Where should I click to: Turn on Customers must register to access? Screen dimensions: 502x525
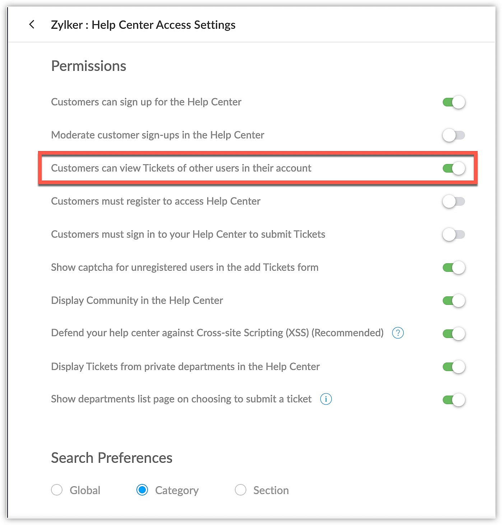coord(454,201)
